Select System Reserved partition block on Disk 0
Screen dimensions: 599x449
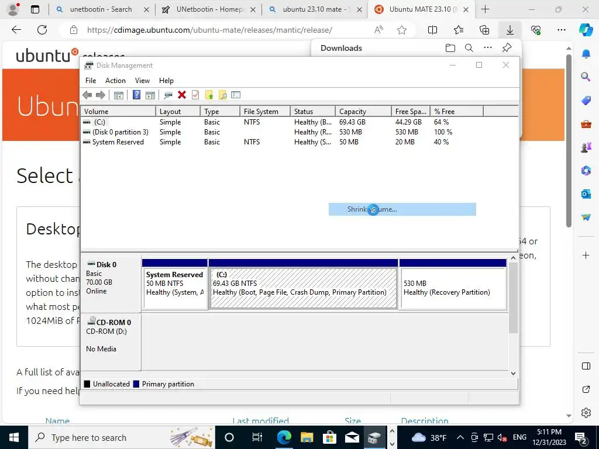174,284
